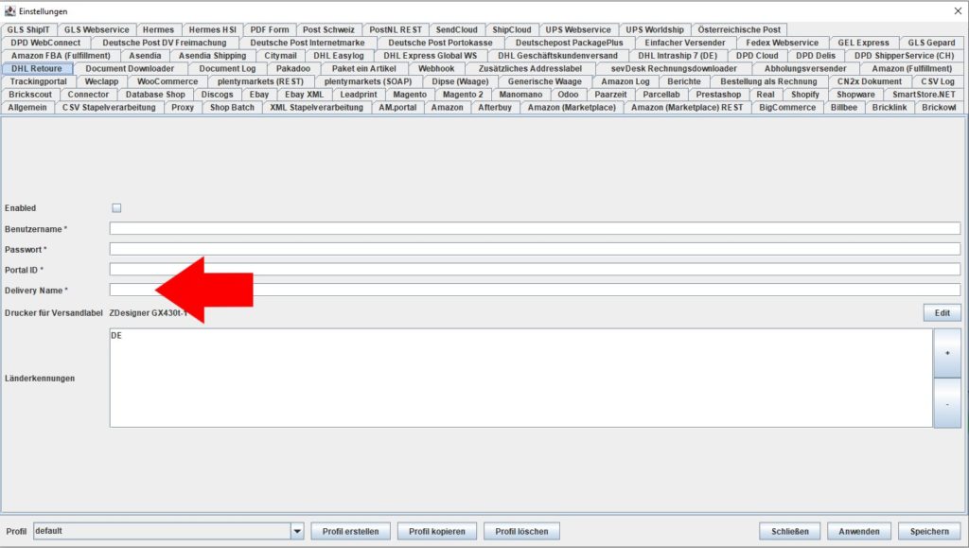Go to the UPS Worldship tab
The height and width of the screenshot is (548, 969).
pyautogui.click(x=655, y=29)
